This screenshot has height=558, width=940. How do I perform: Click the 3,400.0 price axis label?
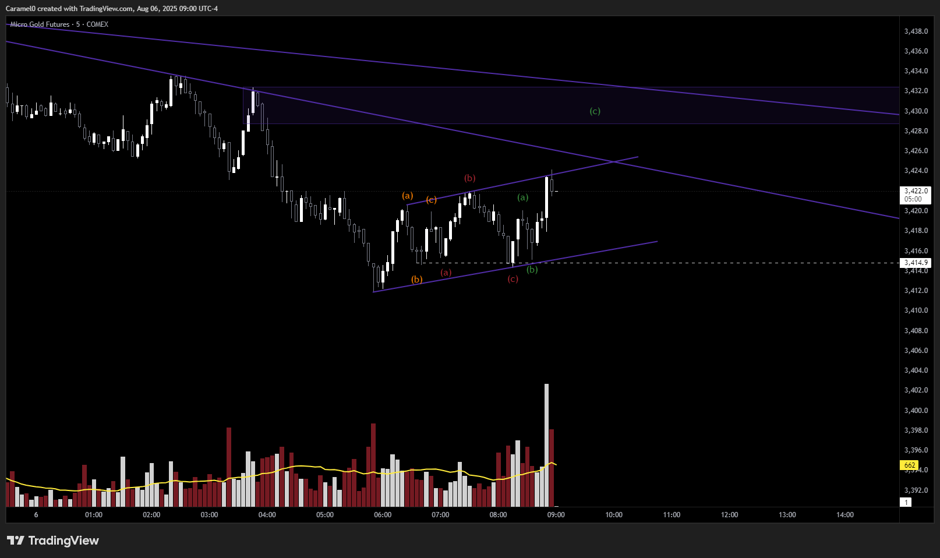click(916, 411)
